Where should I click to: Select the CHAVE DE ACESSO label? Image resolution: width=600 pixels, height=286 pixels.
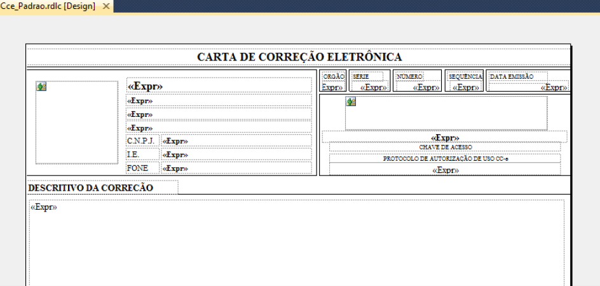click(x=445, y=147)
